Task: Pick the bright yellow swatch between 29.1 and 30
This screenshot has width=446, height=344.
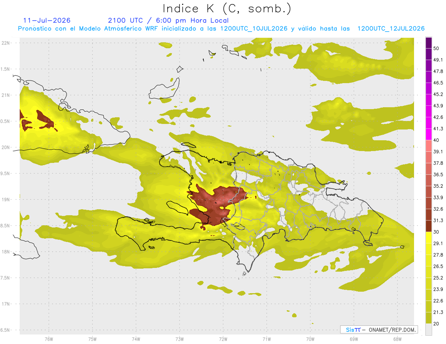Action: [429, 237]
